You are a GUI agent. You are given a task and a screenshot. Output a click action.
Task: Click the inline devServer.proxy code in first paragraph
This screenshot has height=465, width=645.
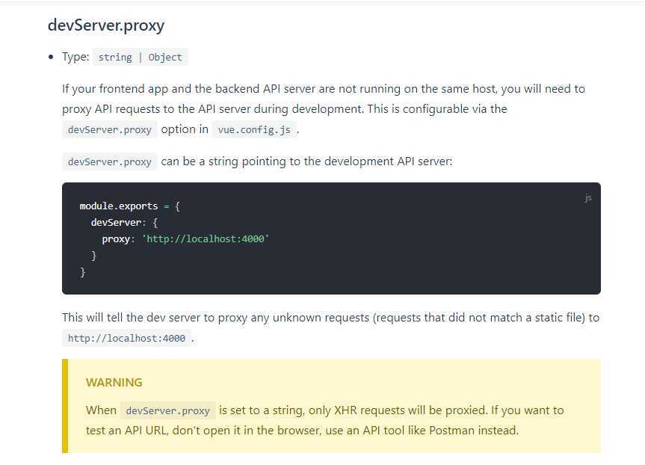pos(109,129)
